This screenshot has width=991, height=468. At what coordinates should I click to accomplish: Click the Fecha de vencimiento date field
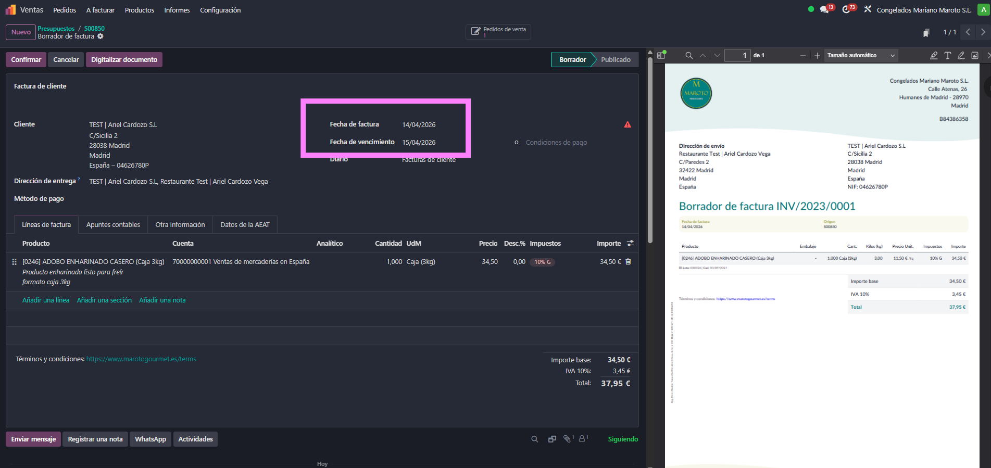click(x=419, y=143)
